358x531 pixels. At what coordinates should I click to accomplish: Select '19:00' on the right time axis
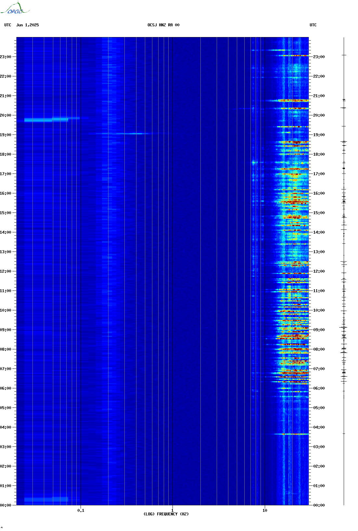[x=319, y=135]
